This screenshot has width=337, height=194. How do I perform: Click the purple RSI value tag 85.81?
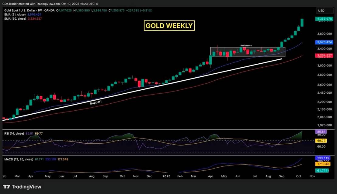tap(321, 132)
